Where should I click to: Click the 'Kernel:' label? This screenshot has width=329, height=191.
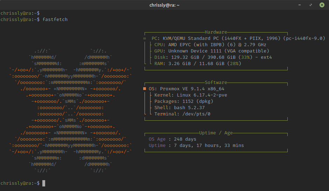(164, 95)
